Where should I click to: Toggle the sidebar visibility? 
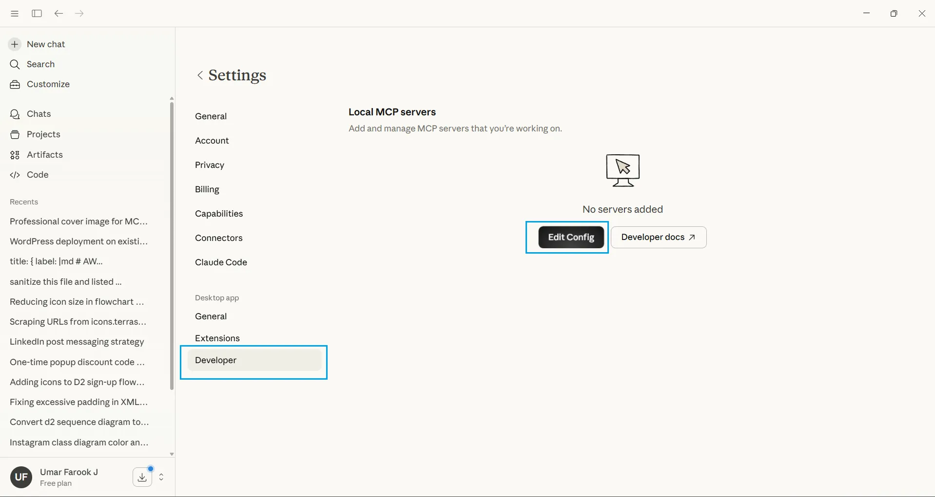[36, 13]
